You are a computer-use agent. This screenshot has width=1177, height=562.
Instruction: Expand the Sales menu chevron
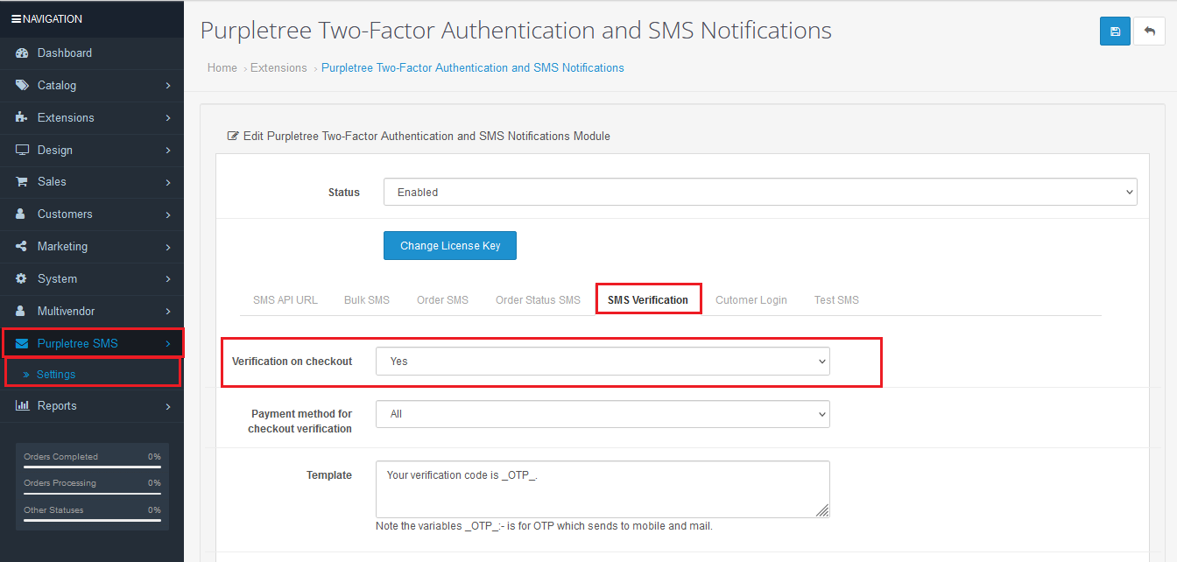tap(167, 182)
